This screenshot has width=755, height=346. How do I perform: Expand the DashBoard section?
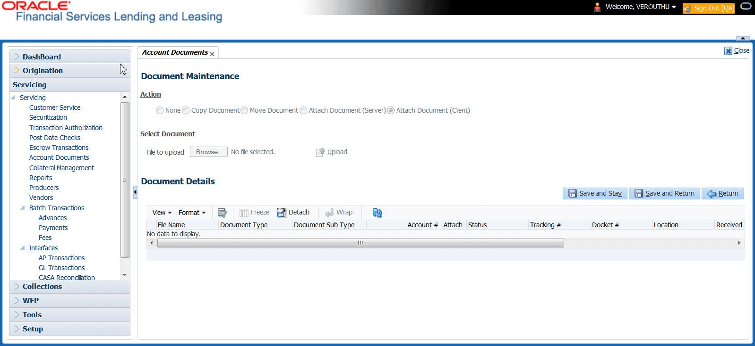pyautogui.click(x=17, y=57)
